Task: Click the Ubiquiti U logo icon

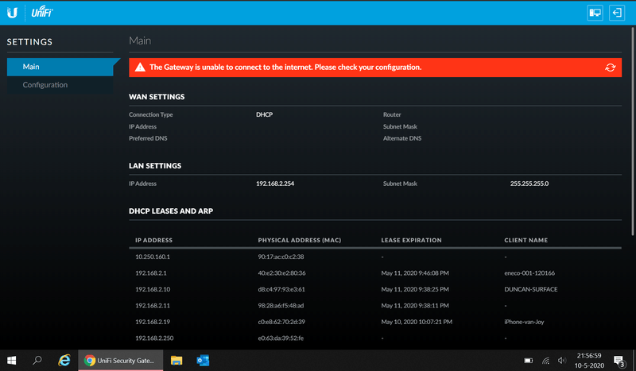Action: point(12,13)
